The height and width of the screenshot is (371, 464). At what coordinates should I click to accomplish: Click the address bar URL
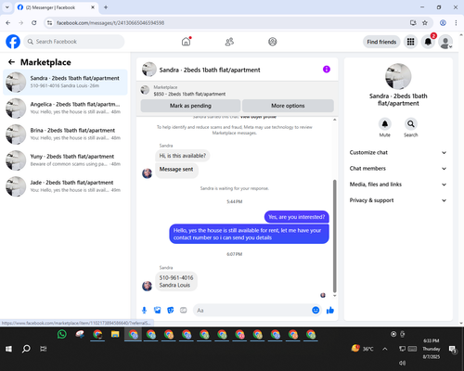110,23
